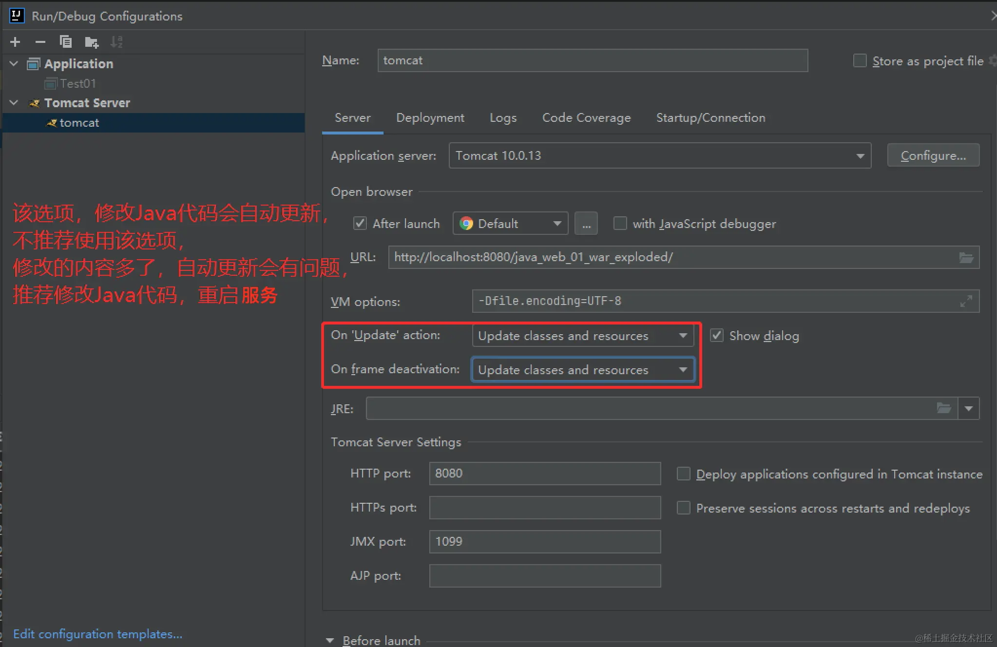Click the Configure... button
997x647 pixels.
tap(933, 156)
